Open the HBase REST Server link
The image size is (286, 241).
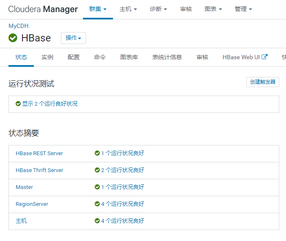coord(39,153)
